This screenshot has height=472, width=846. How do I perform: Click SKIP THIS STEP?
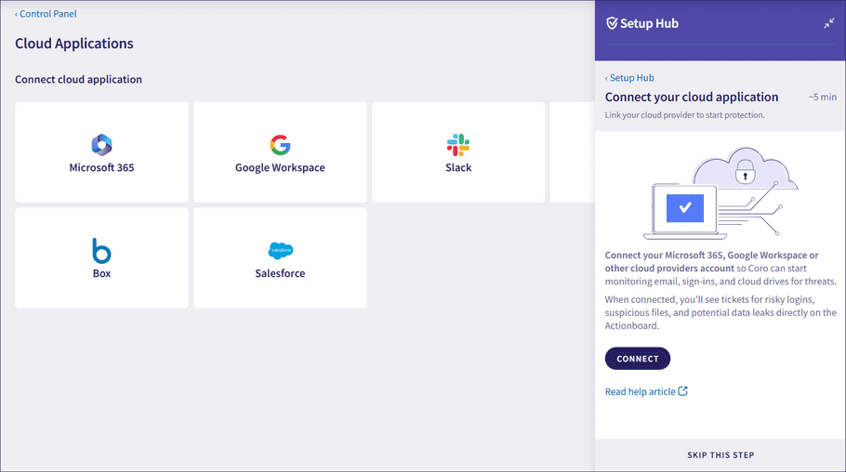click(720, 454)
